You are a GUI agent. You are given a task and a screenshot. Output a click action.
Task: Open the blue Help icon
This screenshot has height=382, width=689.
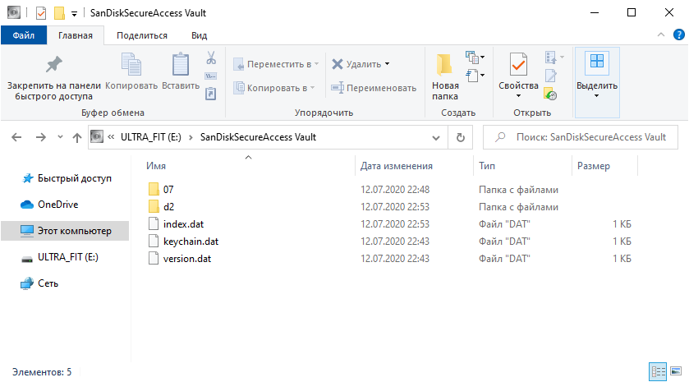click(679, 35)
